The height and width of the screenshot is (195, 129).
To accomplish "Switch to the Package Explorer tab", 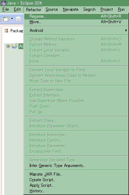I will 14,31.
